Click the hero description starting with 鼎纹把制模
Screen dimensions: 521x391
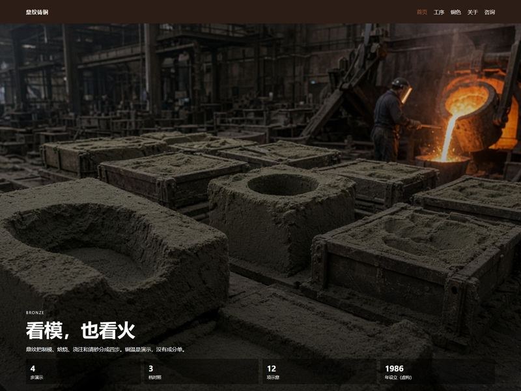pyautogui.click(x=106, y=349)
